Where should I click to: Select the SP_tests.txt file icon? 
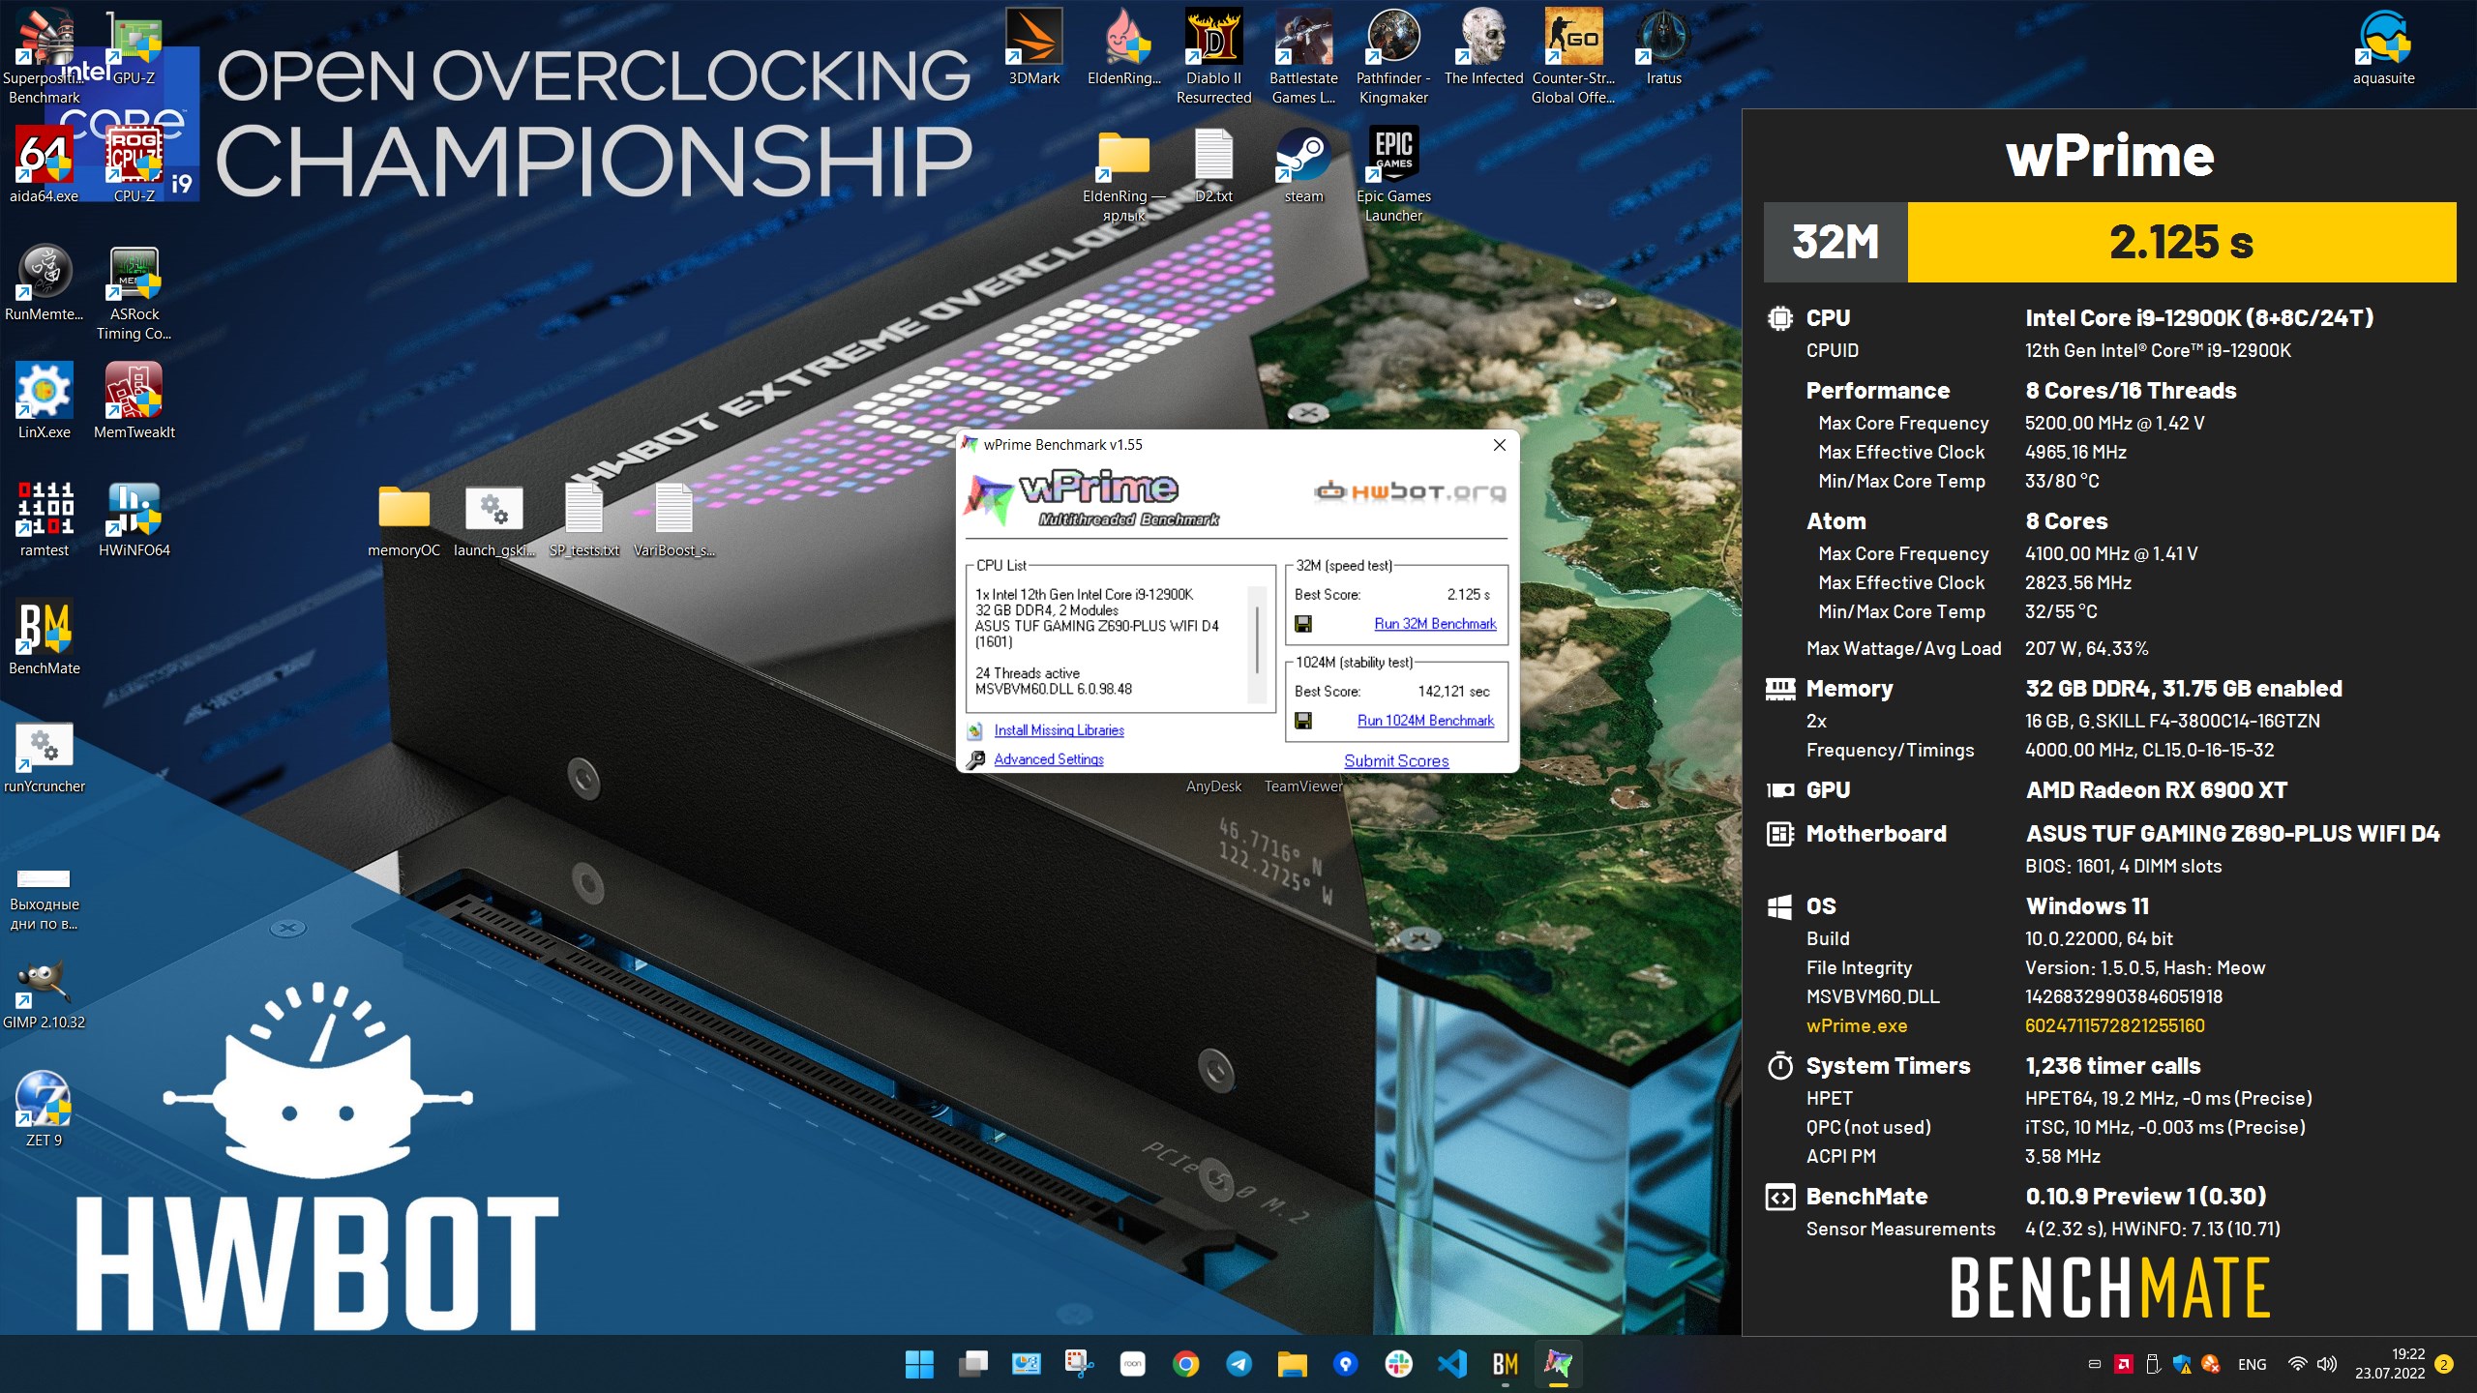click(x=583, y=520)
